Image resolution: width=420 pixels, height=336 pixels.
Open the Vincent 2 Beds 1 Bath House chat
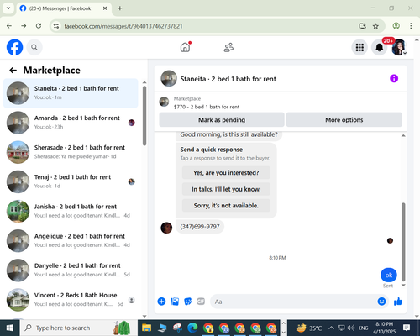point(71,300)
